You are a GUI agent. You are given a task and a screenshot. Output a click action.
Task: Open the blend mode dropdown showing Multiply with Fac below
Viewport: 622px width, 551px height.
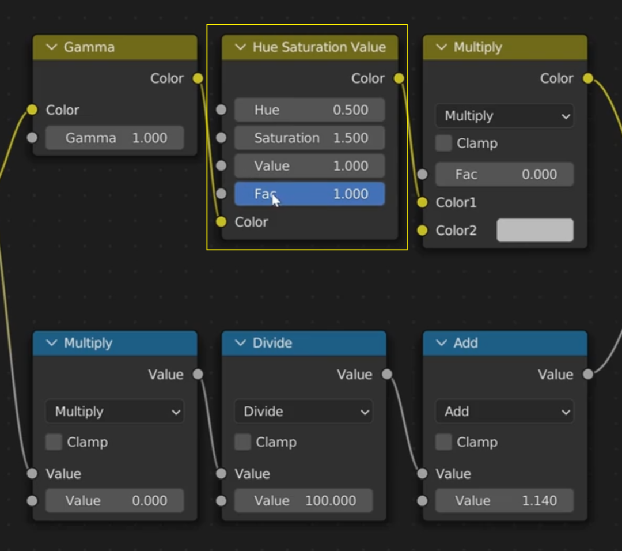(505, 116)
